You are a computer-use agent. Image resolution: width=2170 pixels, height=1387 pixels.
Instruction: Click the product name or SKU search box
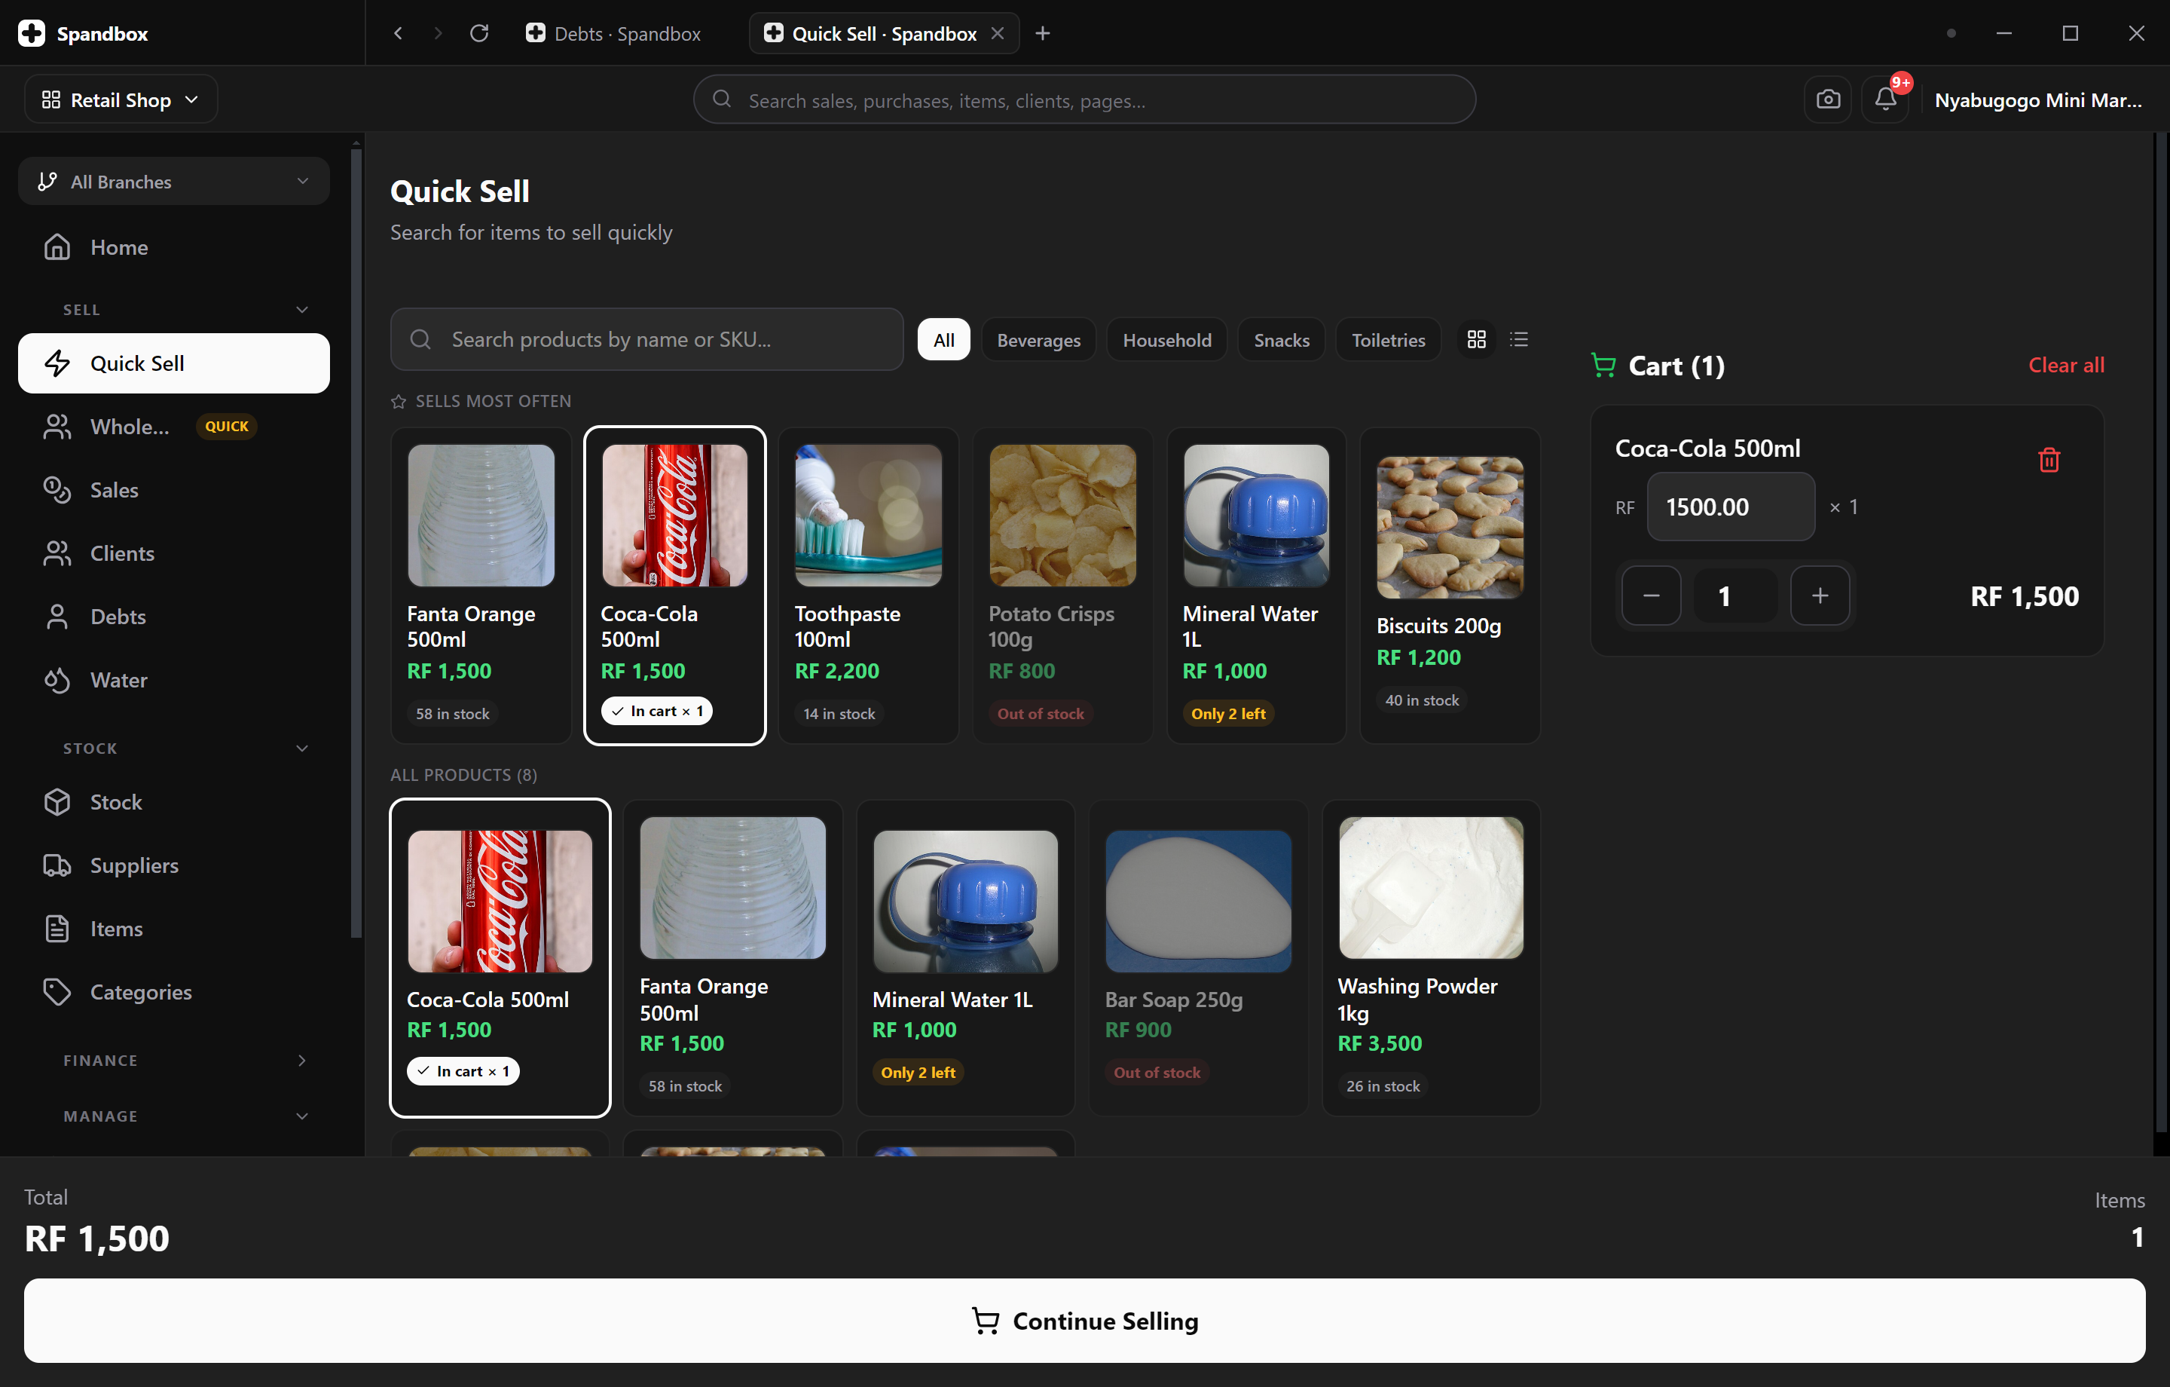click(646, 340)
